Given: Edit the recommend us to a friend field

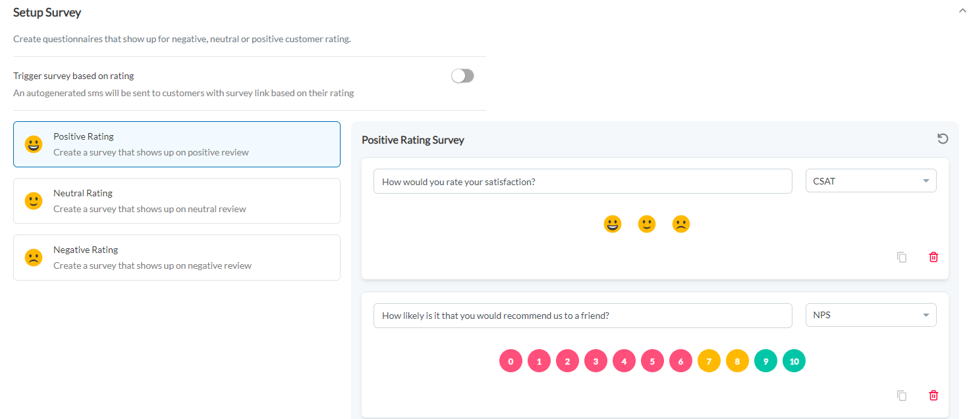Looking at the screenshot, I should [x=582, y=316].
